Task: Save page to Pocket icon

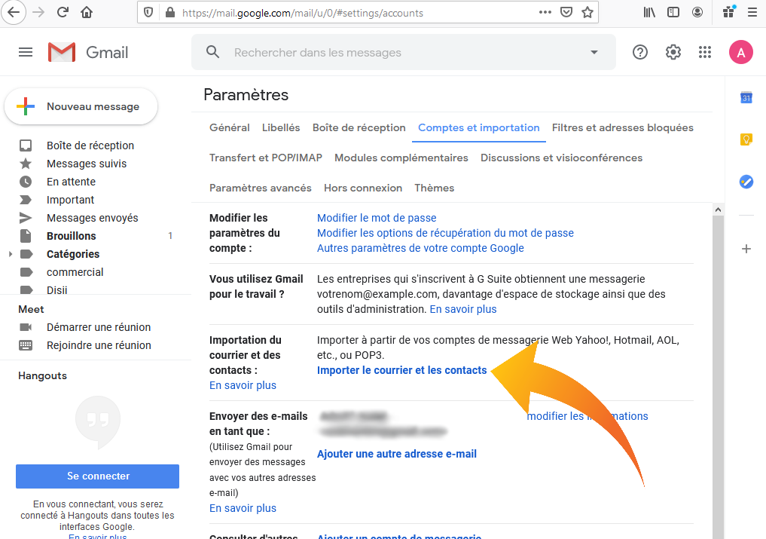Action: click(x=566, y=12)
